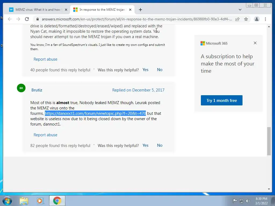Viewport: 275px width, 206px height.
Task: Close the MEMZ virus tab
Action: tap(66, 10)
